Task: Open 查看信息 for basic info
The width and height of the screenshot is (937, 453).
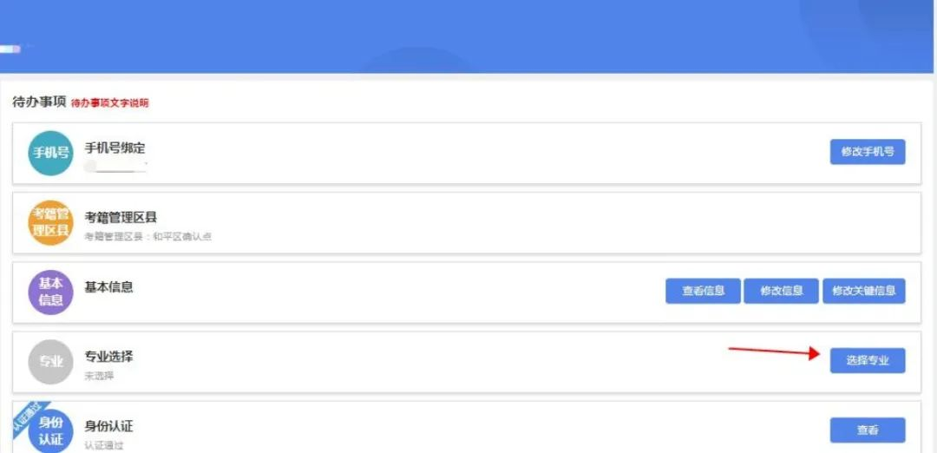Action: tap(704, 291)
